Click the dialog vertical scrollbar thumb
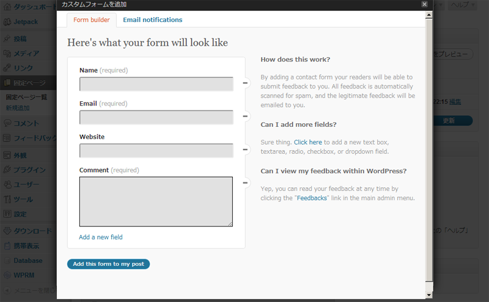The image size is (489, 302). (x=429, y=150)
